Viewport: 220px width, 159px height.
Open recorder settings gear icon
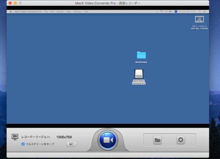point(180,140)
